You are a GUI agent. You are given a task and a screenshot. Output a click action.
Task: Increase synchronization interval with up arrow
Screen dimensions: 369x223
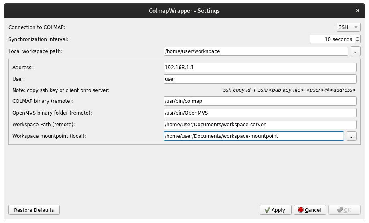(x=357, y=37)
